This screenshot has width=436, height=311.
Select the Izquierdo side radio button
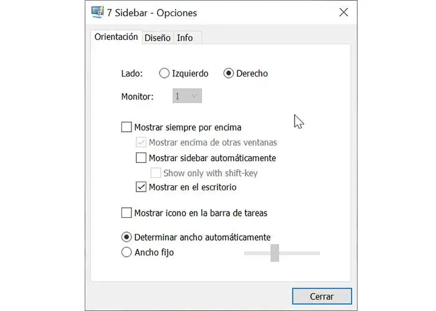pyautogui.click(x=164, y=73)
